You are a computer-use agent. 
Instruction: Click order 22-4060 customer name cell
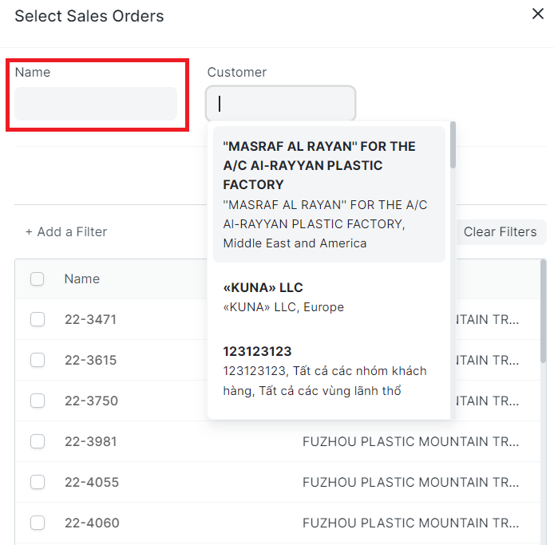tap(410, 523)
